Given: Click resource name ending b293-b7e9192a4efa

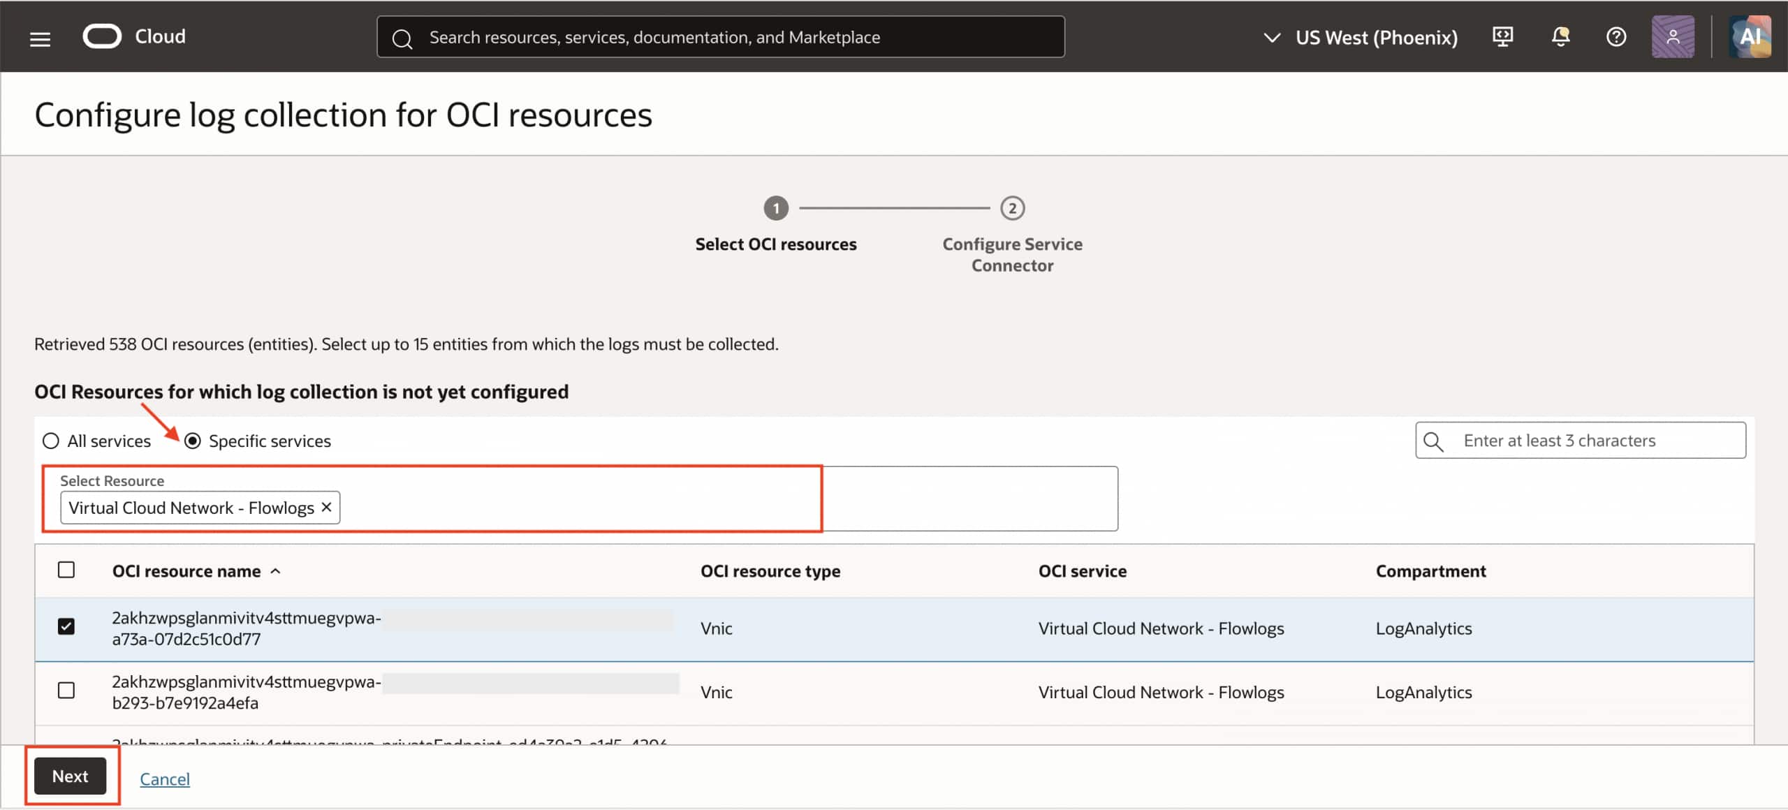Looking at the screenshot, I should (247, 693).
